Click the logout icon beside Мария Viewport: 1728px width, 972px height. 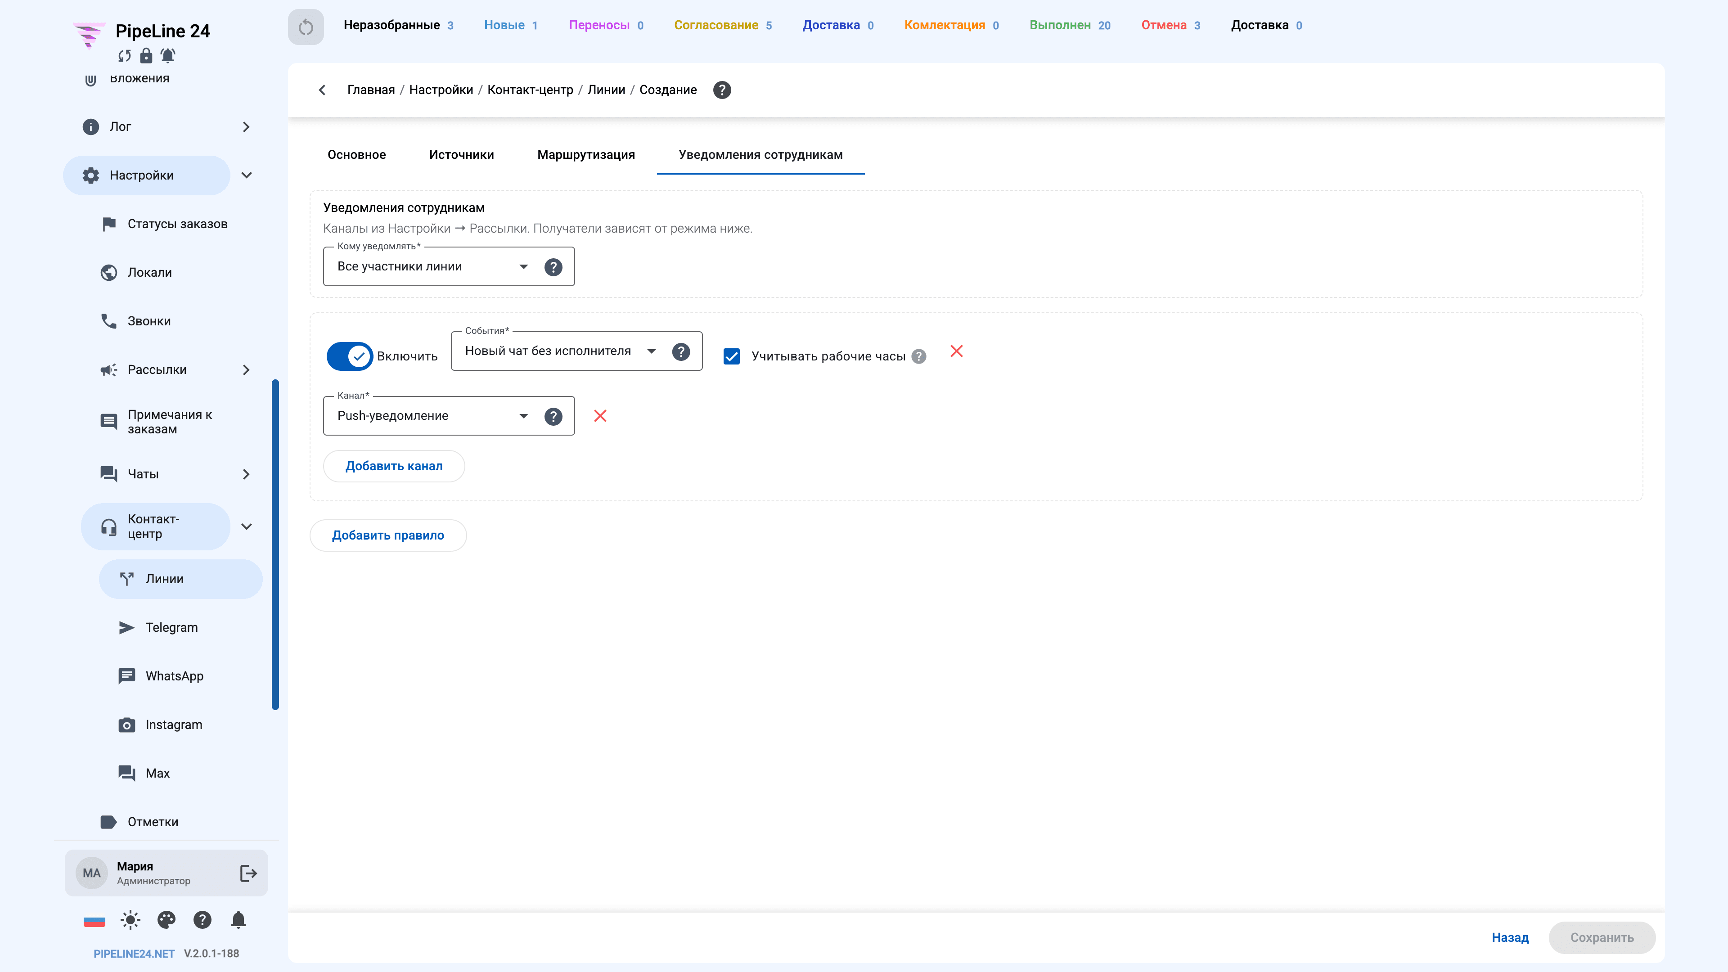[x=248, y=873]
